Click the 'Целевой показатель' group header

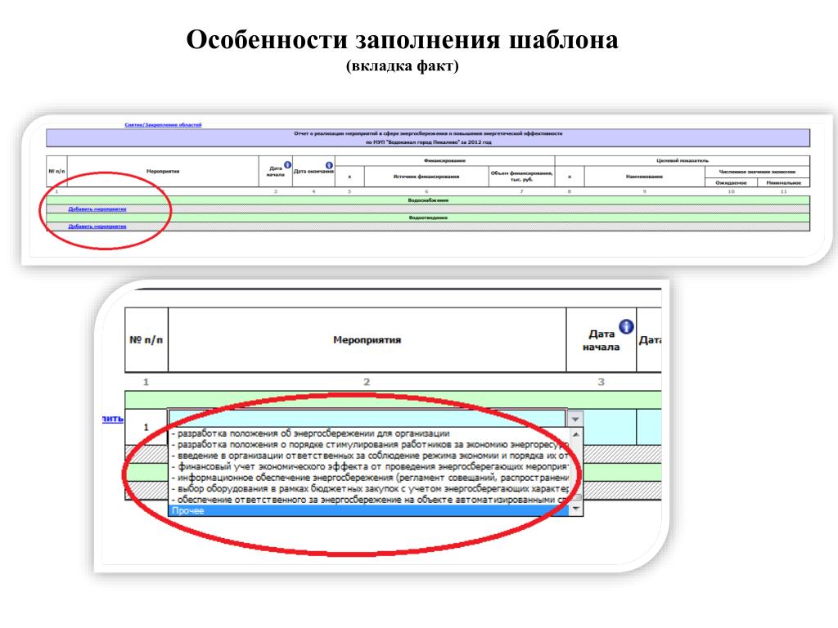[x=683, y=161]
